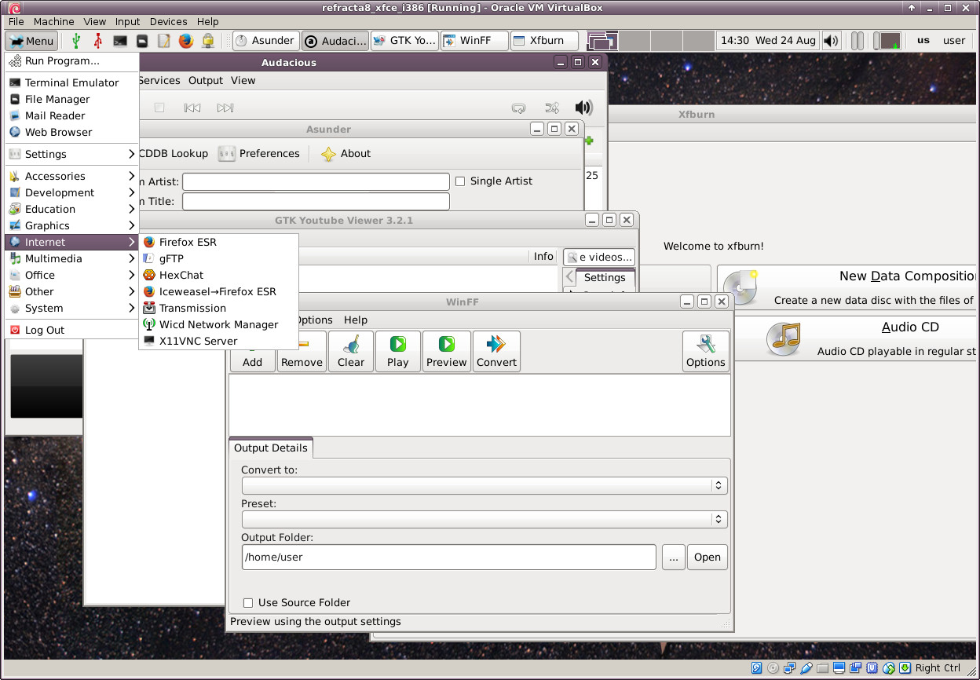The height and width of the screenshot is (680, 980).
Task: Click the green USB icon in the panel
Action: pos(75,41)
